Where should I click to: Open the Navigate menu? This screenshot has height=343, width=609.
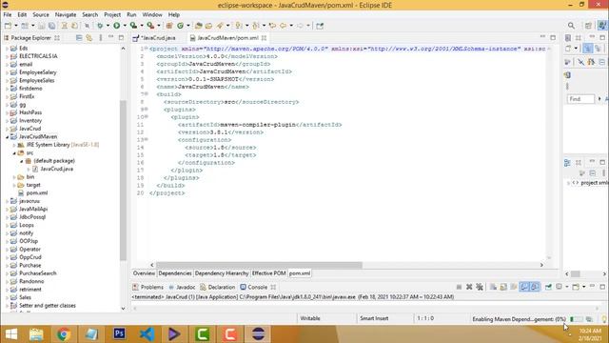tap(66, 14)
